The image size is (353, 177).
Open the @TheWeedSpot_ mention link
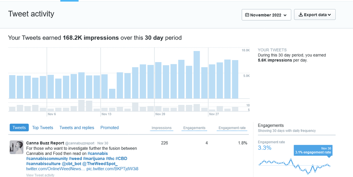point(100,164)
